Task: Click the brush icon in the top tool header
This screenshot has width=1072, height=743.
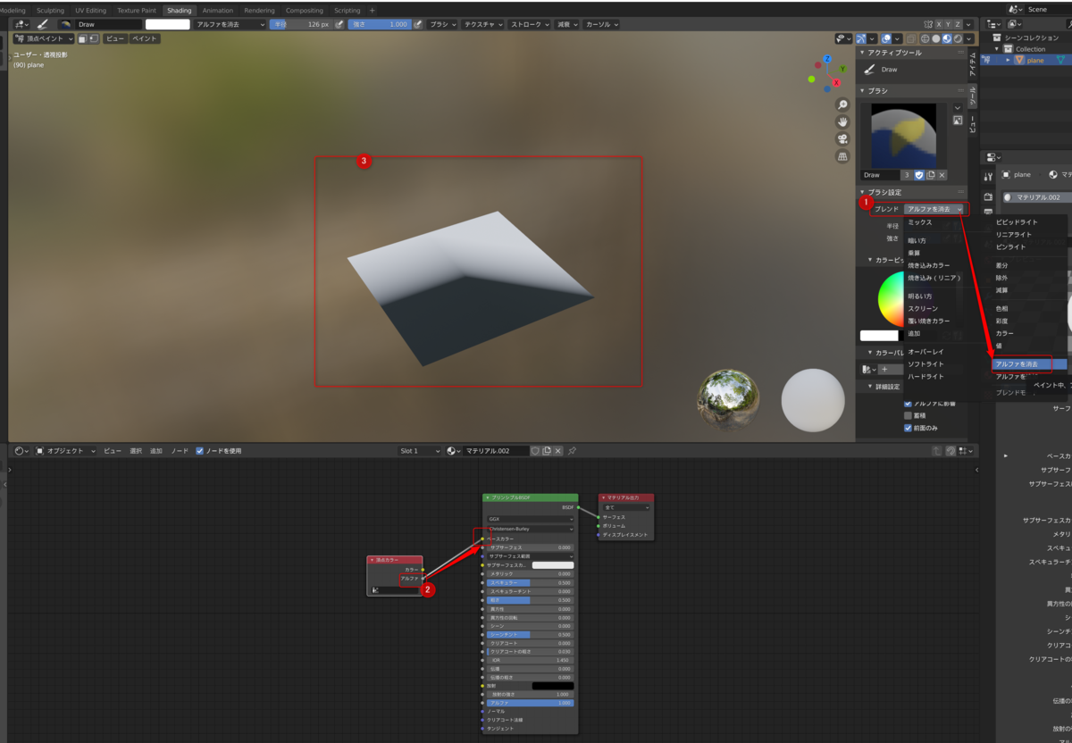Action: [42, 24]
